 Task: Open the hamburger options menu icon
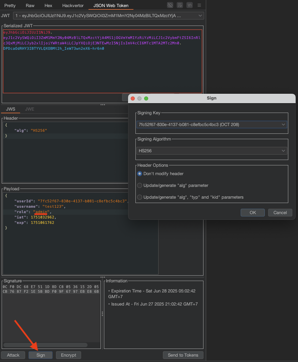199,5
